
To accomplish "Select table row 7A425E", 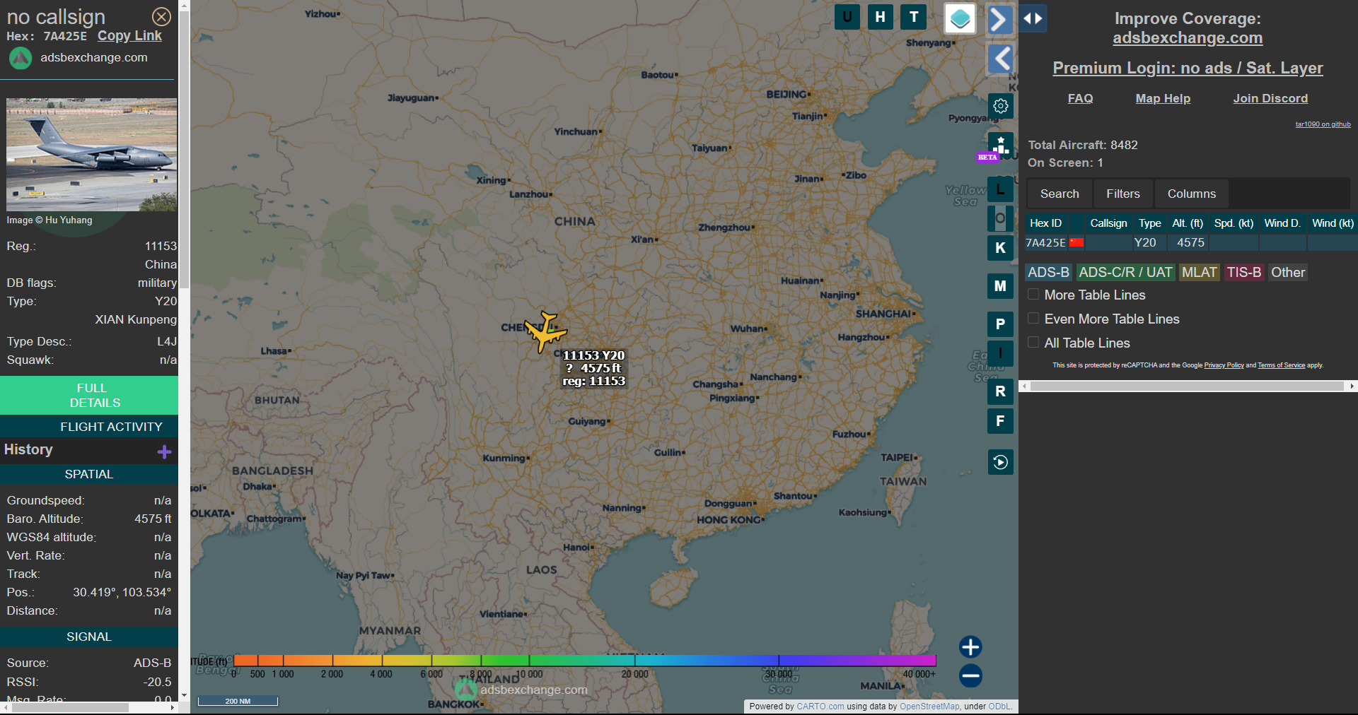I will [x=1191, y=242].
